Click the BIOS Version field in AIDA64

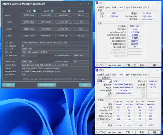[x=55, y=74]
